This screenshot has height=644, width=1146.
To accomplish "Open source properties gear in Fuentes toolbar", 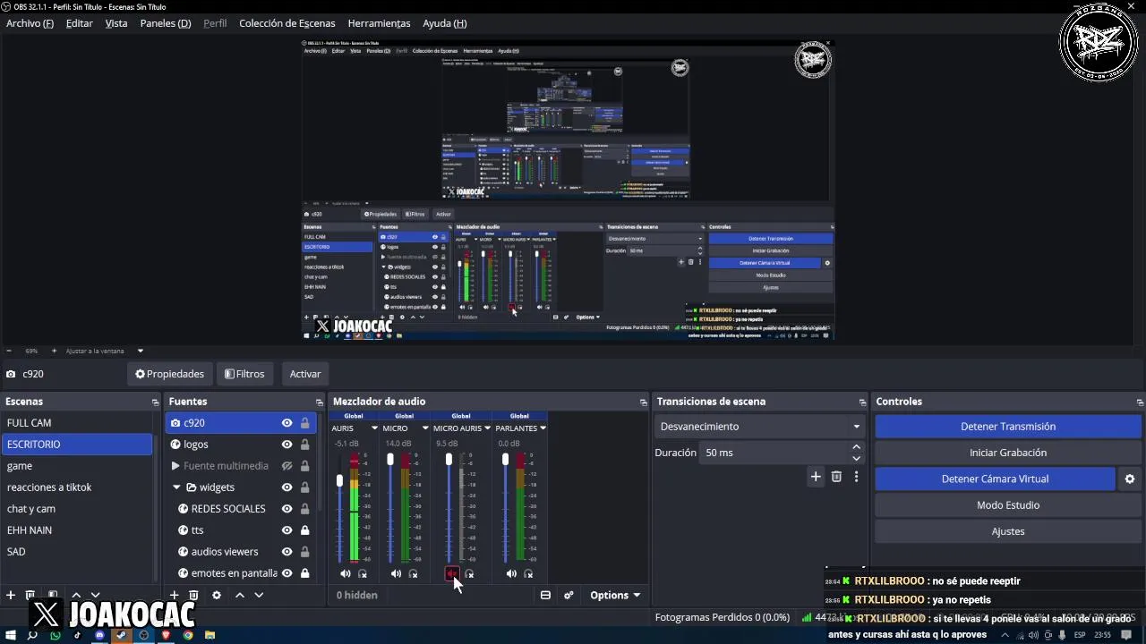I will [216, 595].
